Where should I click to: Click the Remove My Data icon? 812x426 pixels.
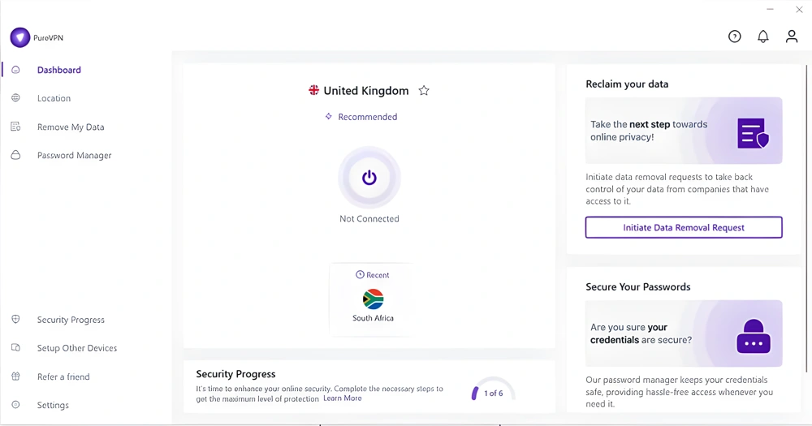(15, 127)
